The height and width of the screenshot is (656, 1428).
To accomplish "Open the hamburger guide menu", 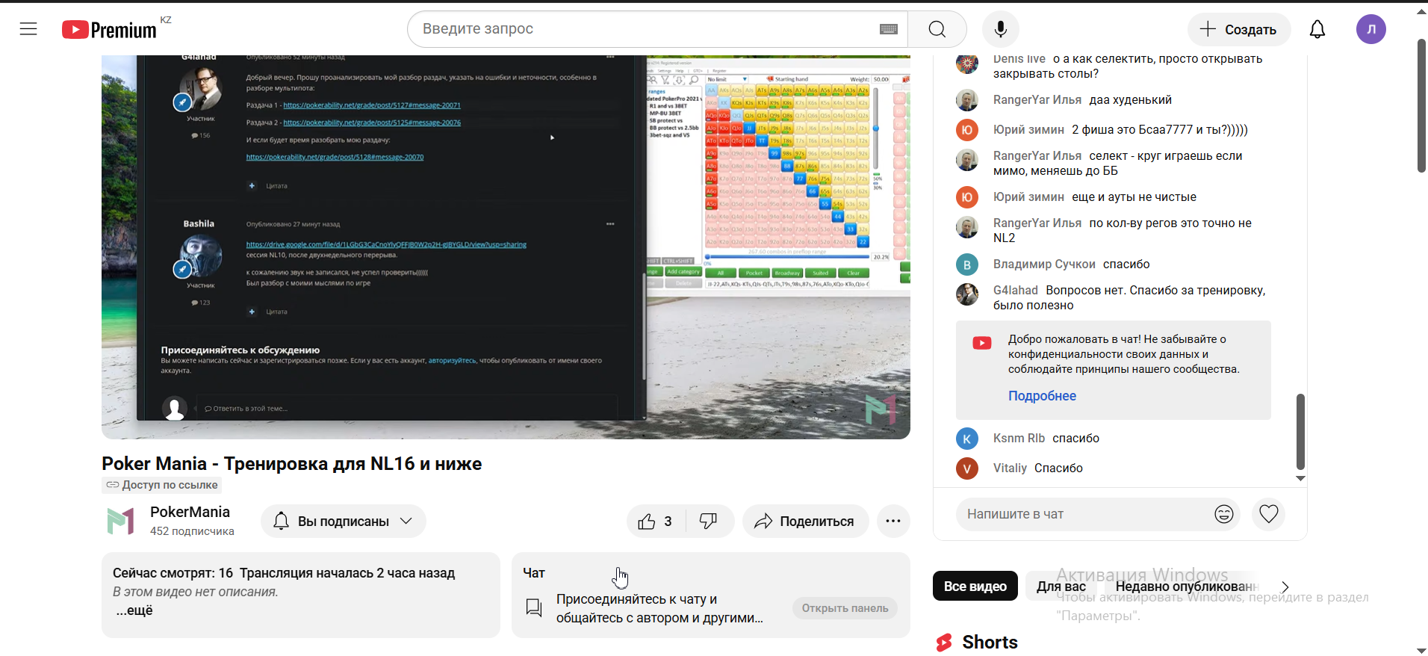I will (x=28, y=29).
